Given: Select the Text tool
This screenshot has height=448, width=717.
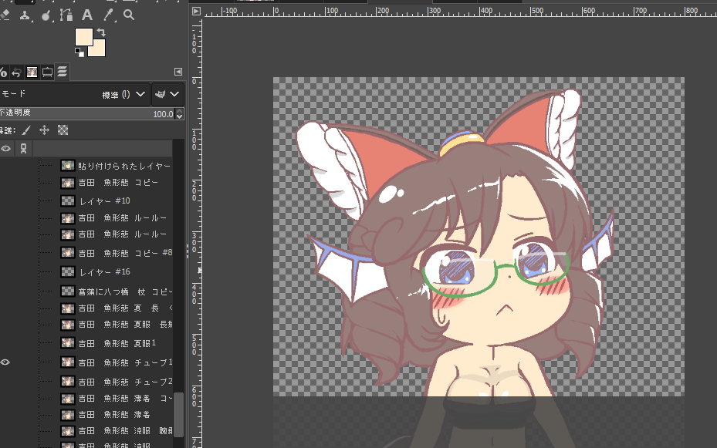Looking at the screenshot, I should (x=86, y=15).
